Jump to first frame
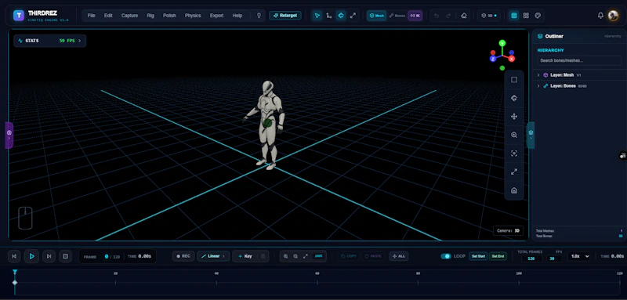 14,256
